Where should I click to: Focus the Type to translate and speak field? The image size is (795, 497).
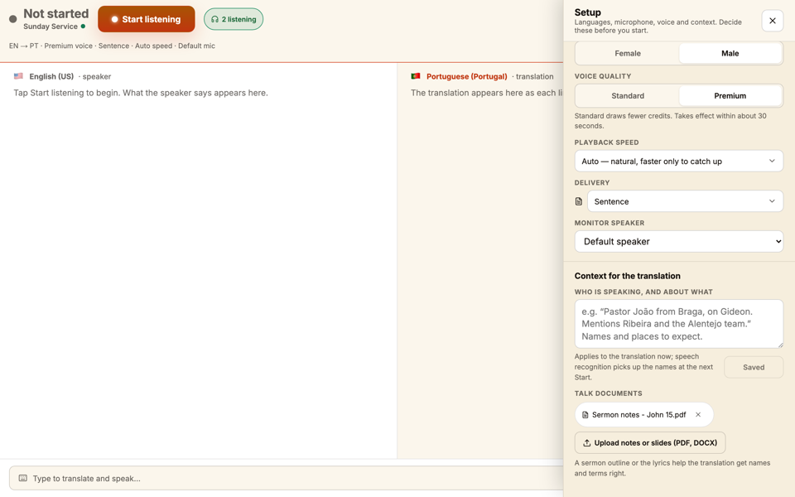287,478
